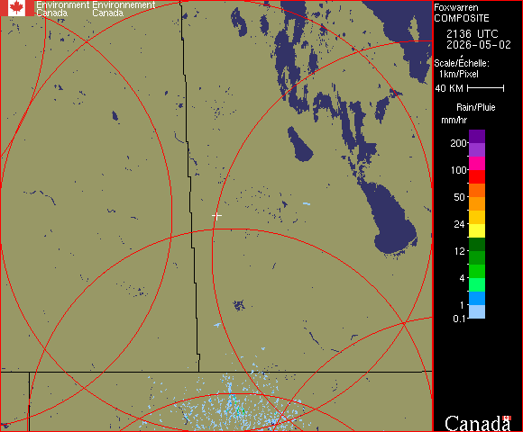The image size is (523, 432).
Task: Click the red 100 mm/hr legend swatch
Action: coord(477,176)
